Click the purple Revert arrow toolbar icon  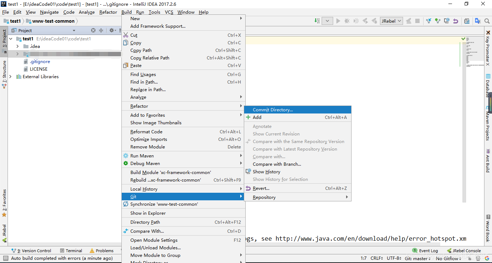point(456,21)
